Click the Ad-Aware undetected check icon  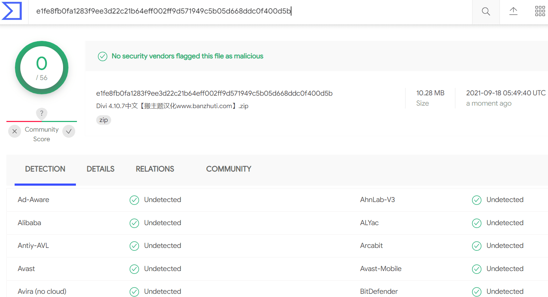tap(134, 200)
